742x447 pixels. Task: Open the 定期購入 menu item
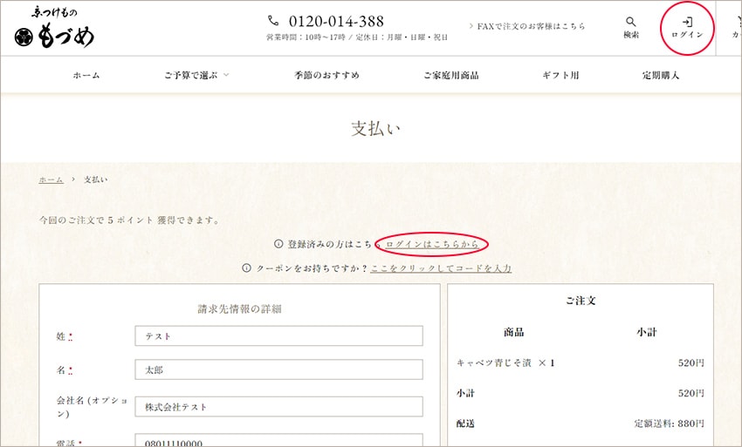coord(661,76)
